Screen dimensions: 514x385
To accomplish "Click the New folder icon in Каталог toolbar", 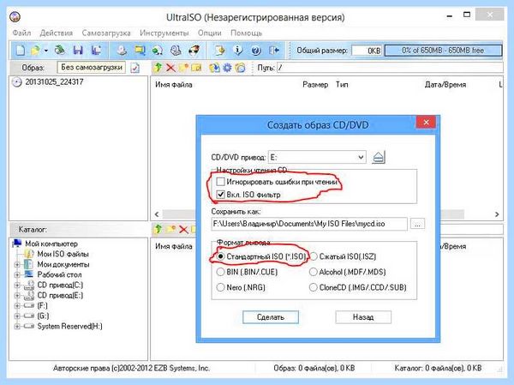I will [x=170, y=229].
